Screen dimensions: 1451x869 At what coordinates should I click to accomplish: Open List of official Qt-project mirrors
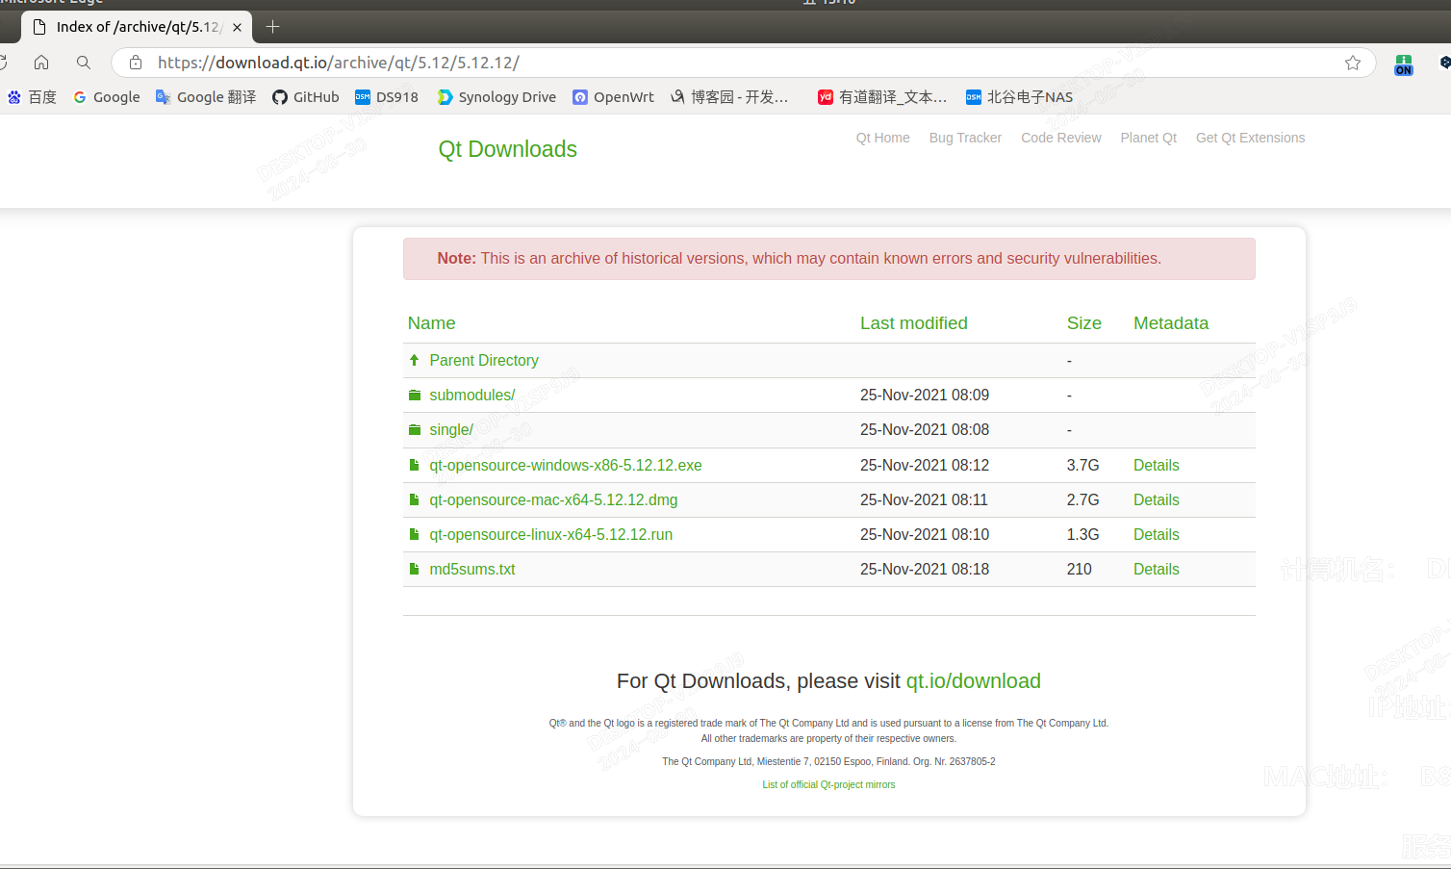[828, 784]
